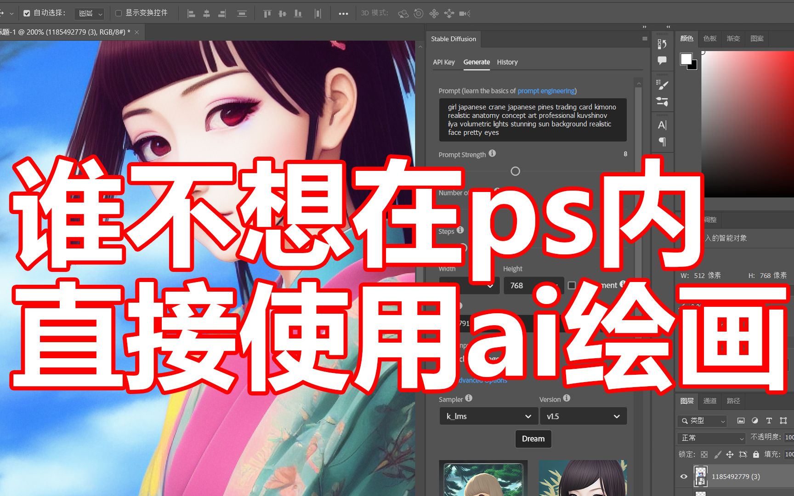Open move tool preset dropdown arrow

tap(11, 14)
